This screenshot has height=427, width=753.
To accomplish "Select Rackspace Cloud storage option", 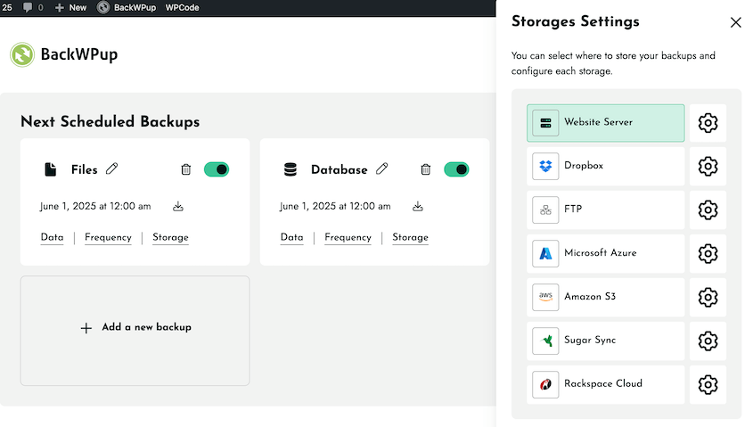I will click(x=606, y=385).
